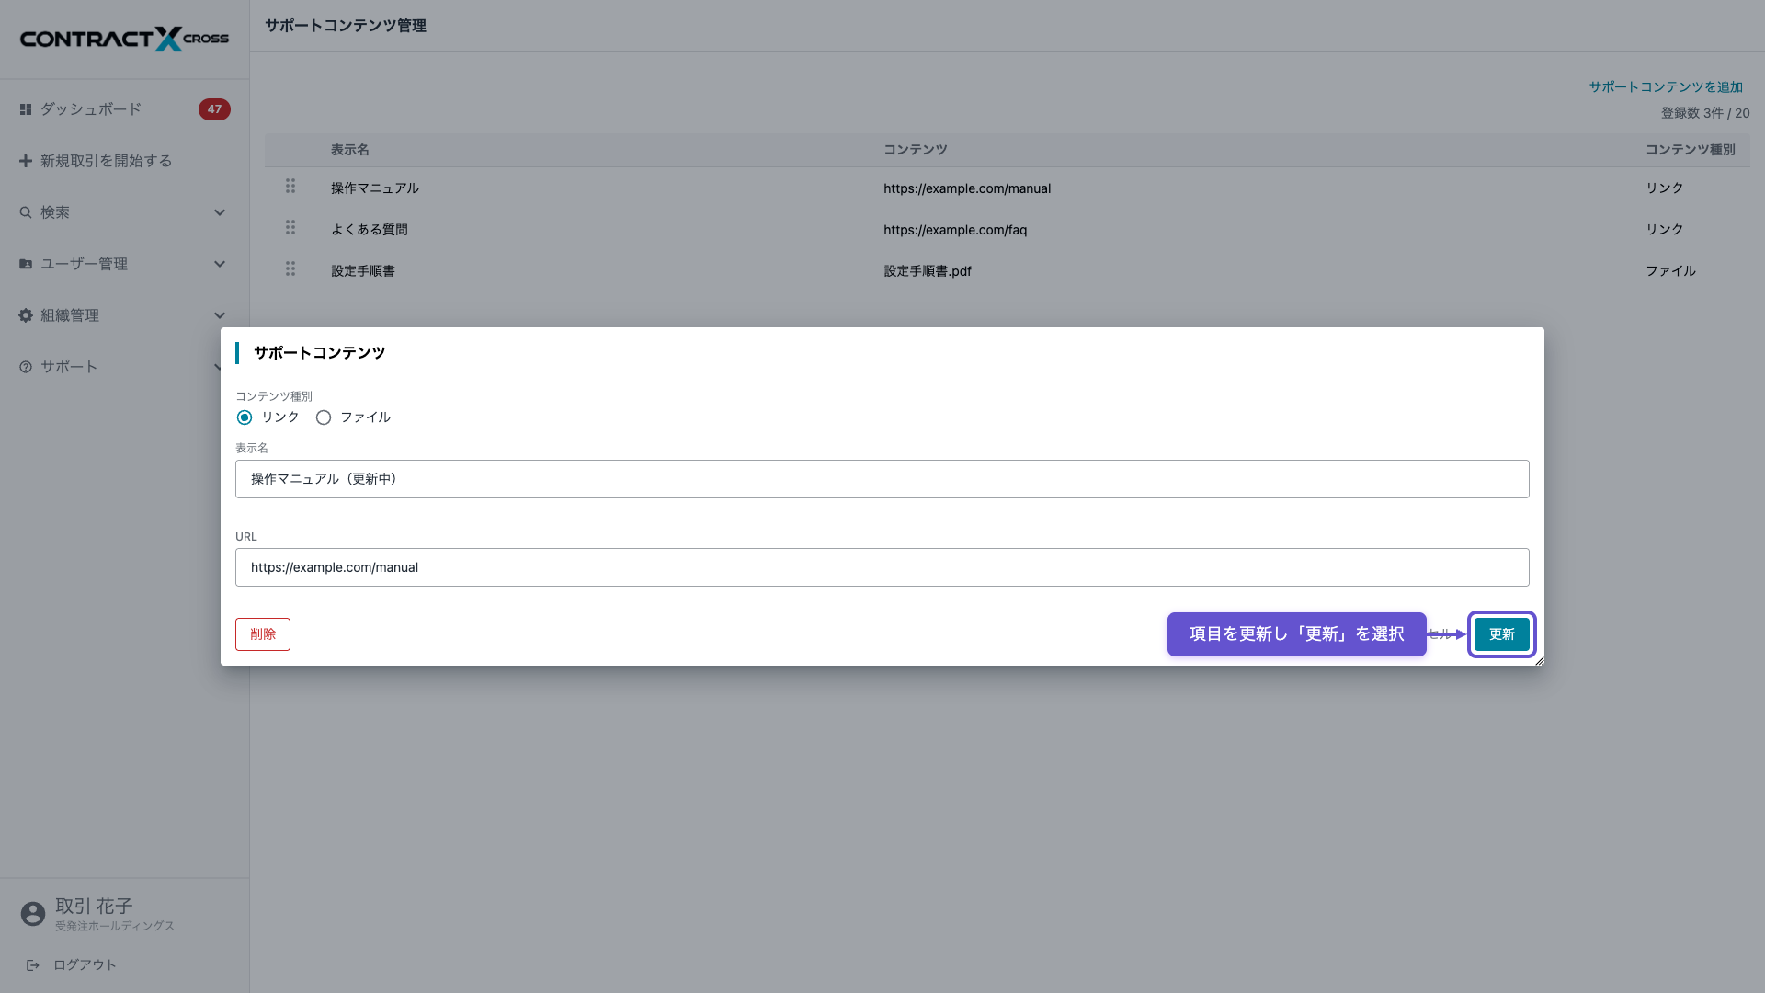The image size is (1765, 993).
Task: Click the サポート question mark icon
Action: [26, 367]
